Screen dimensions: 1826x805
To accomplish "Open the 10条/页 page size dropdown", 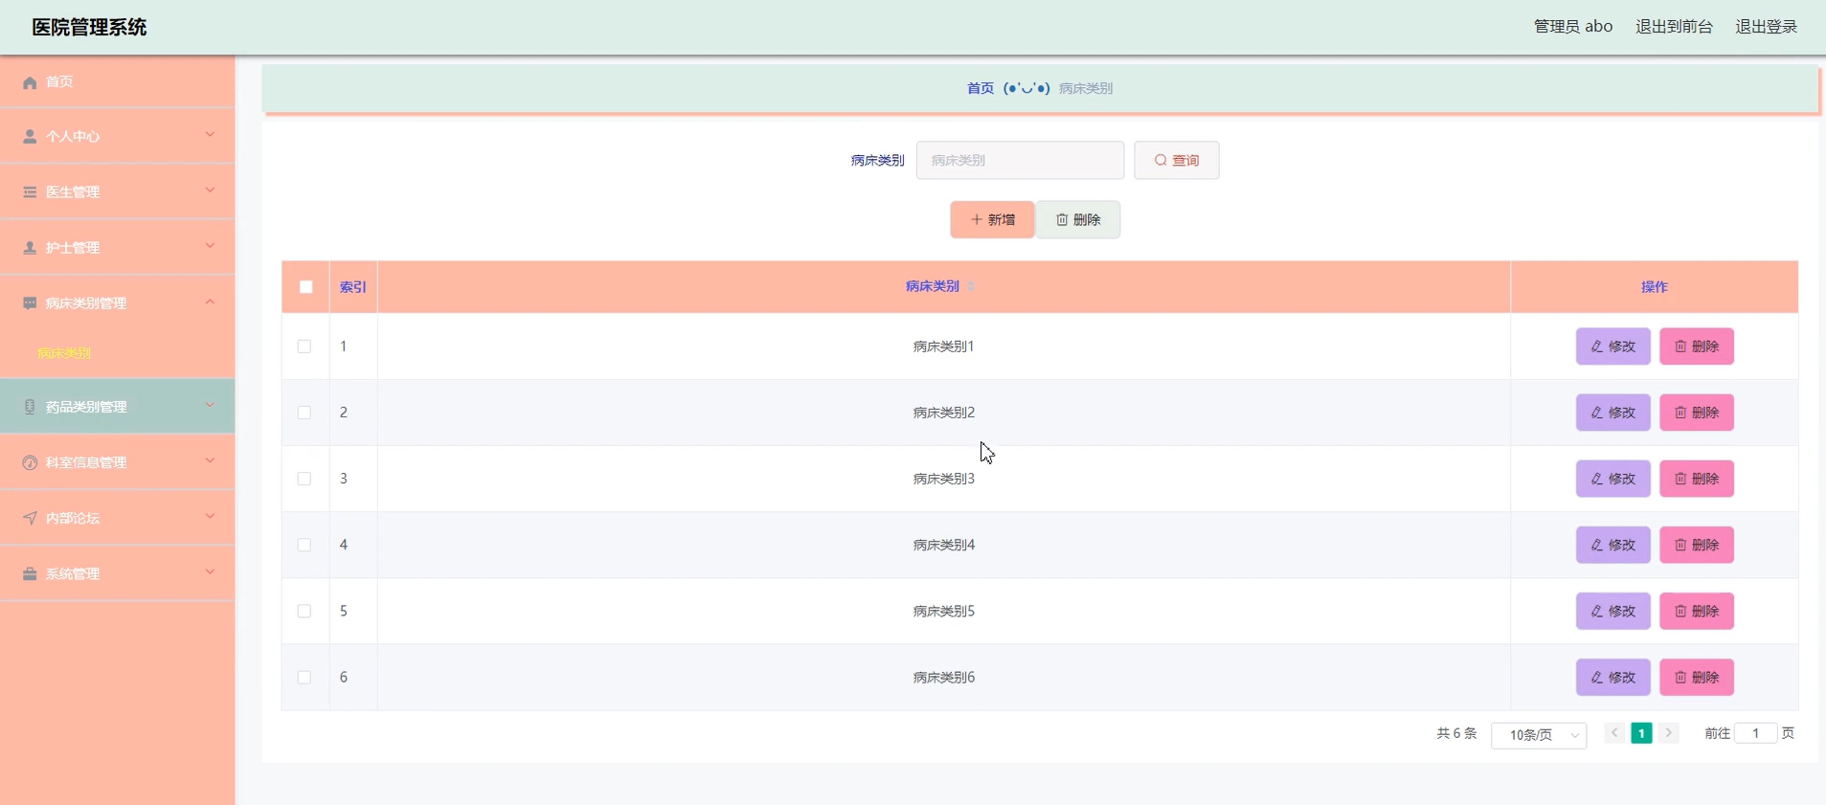I will pyautogui.click(x=1538, y=735).
